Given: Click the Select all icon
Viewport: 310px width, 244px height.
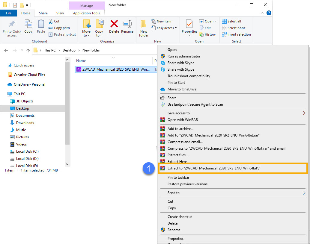Looking at the screenshot, I should pos(224,21).
